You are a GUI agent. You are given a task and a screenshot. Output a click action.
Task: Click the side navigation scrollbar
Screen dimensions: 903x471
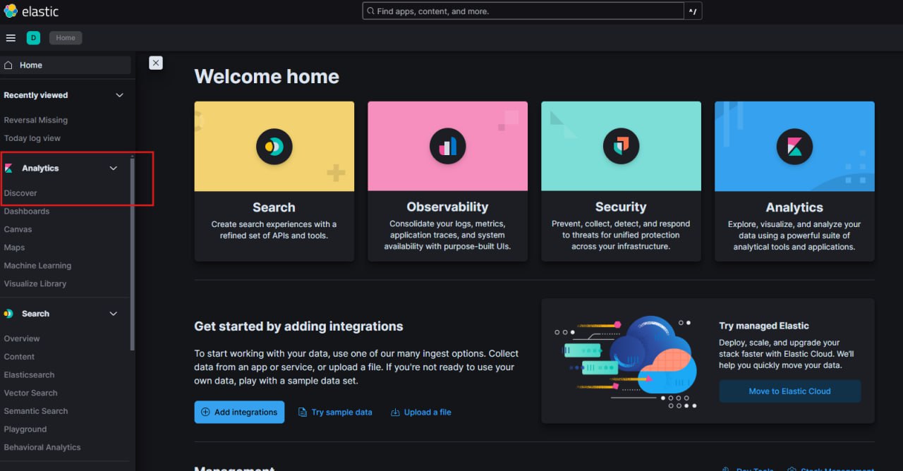click(133, 254)
